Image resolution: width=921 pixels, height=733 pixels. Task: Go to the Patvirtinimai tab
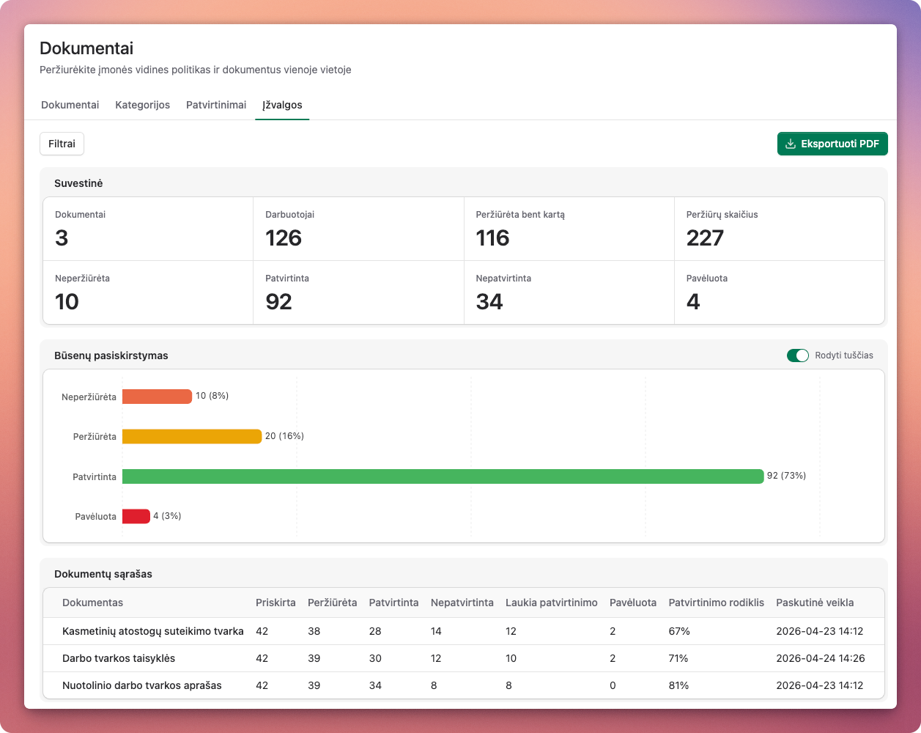216,105
